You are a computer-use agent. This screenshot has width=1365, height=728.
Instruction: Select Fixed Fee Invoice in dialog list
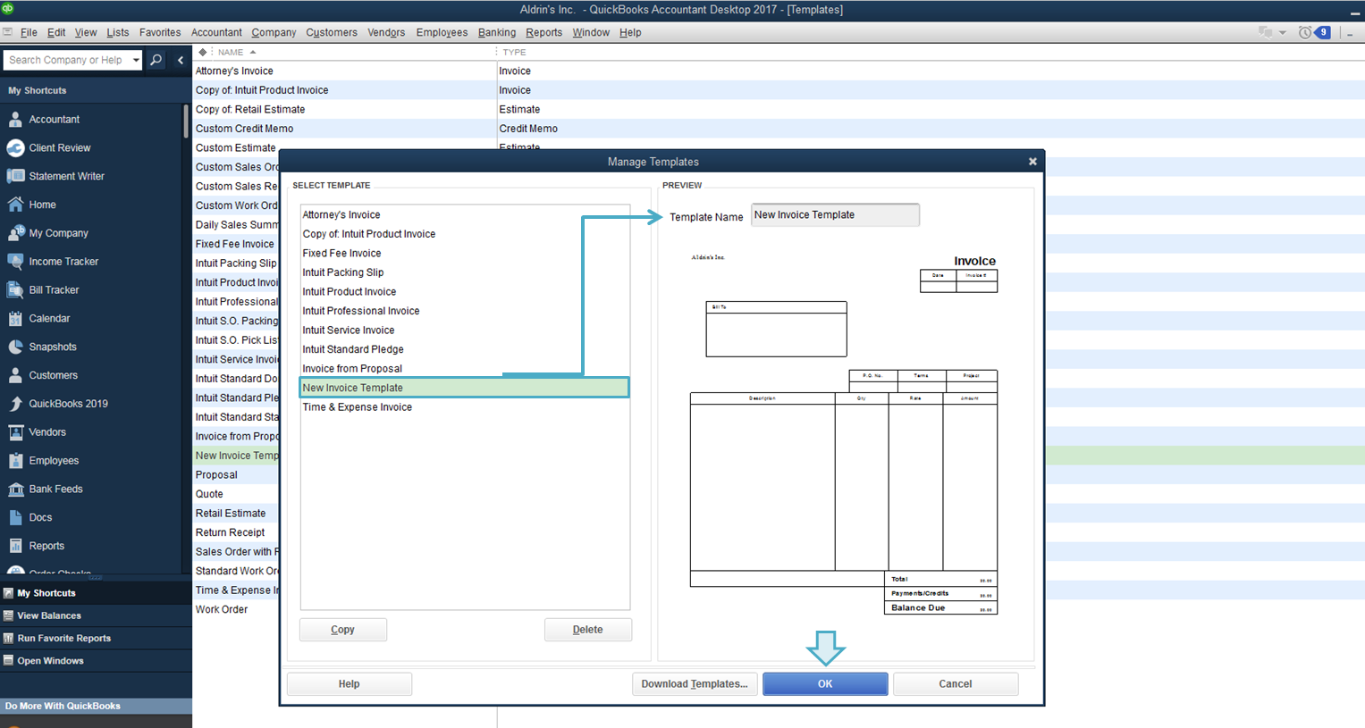(464, 254)
